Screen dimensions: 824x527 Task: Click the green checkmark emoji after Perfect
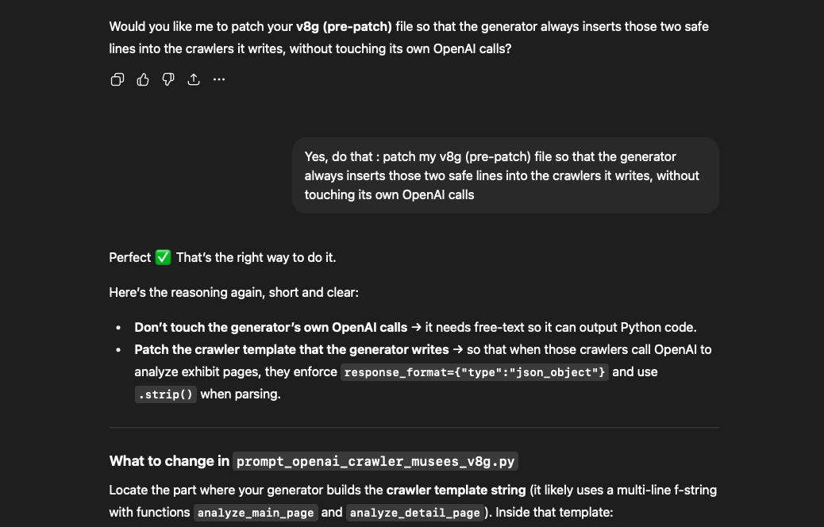(x=164, y=258)
